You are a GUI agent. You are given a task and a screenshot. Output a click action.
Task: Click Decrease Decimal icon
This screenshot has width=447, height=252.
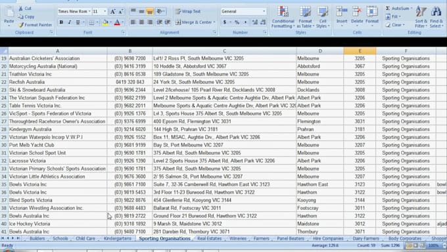[263, 22]
